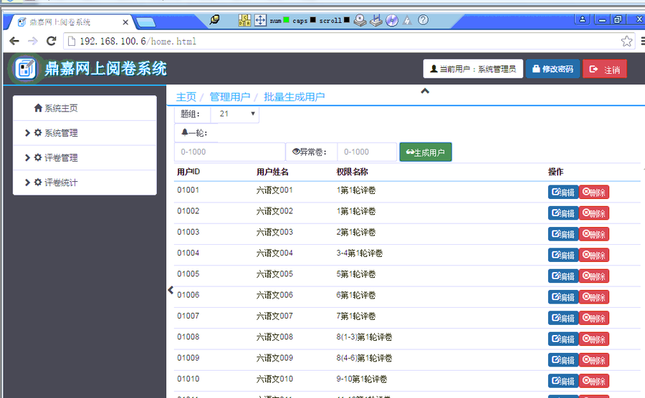Delete user 01006
Viewport: 645px width, 398px height.
click(x=594, y=297)
